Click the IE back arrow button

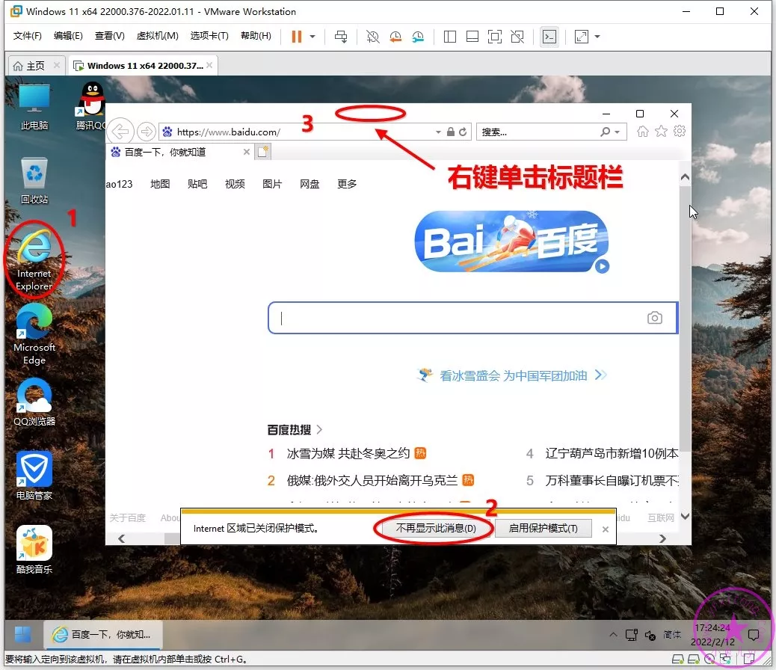[120, 132]
